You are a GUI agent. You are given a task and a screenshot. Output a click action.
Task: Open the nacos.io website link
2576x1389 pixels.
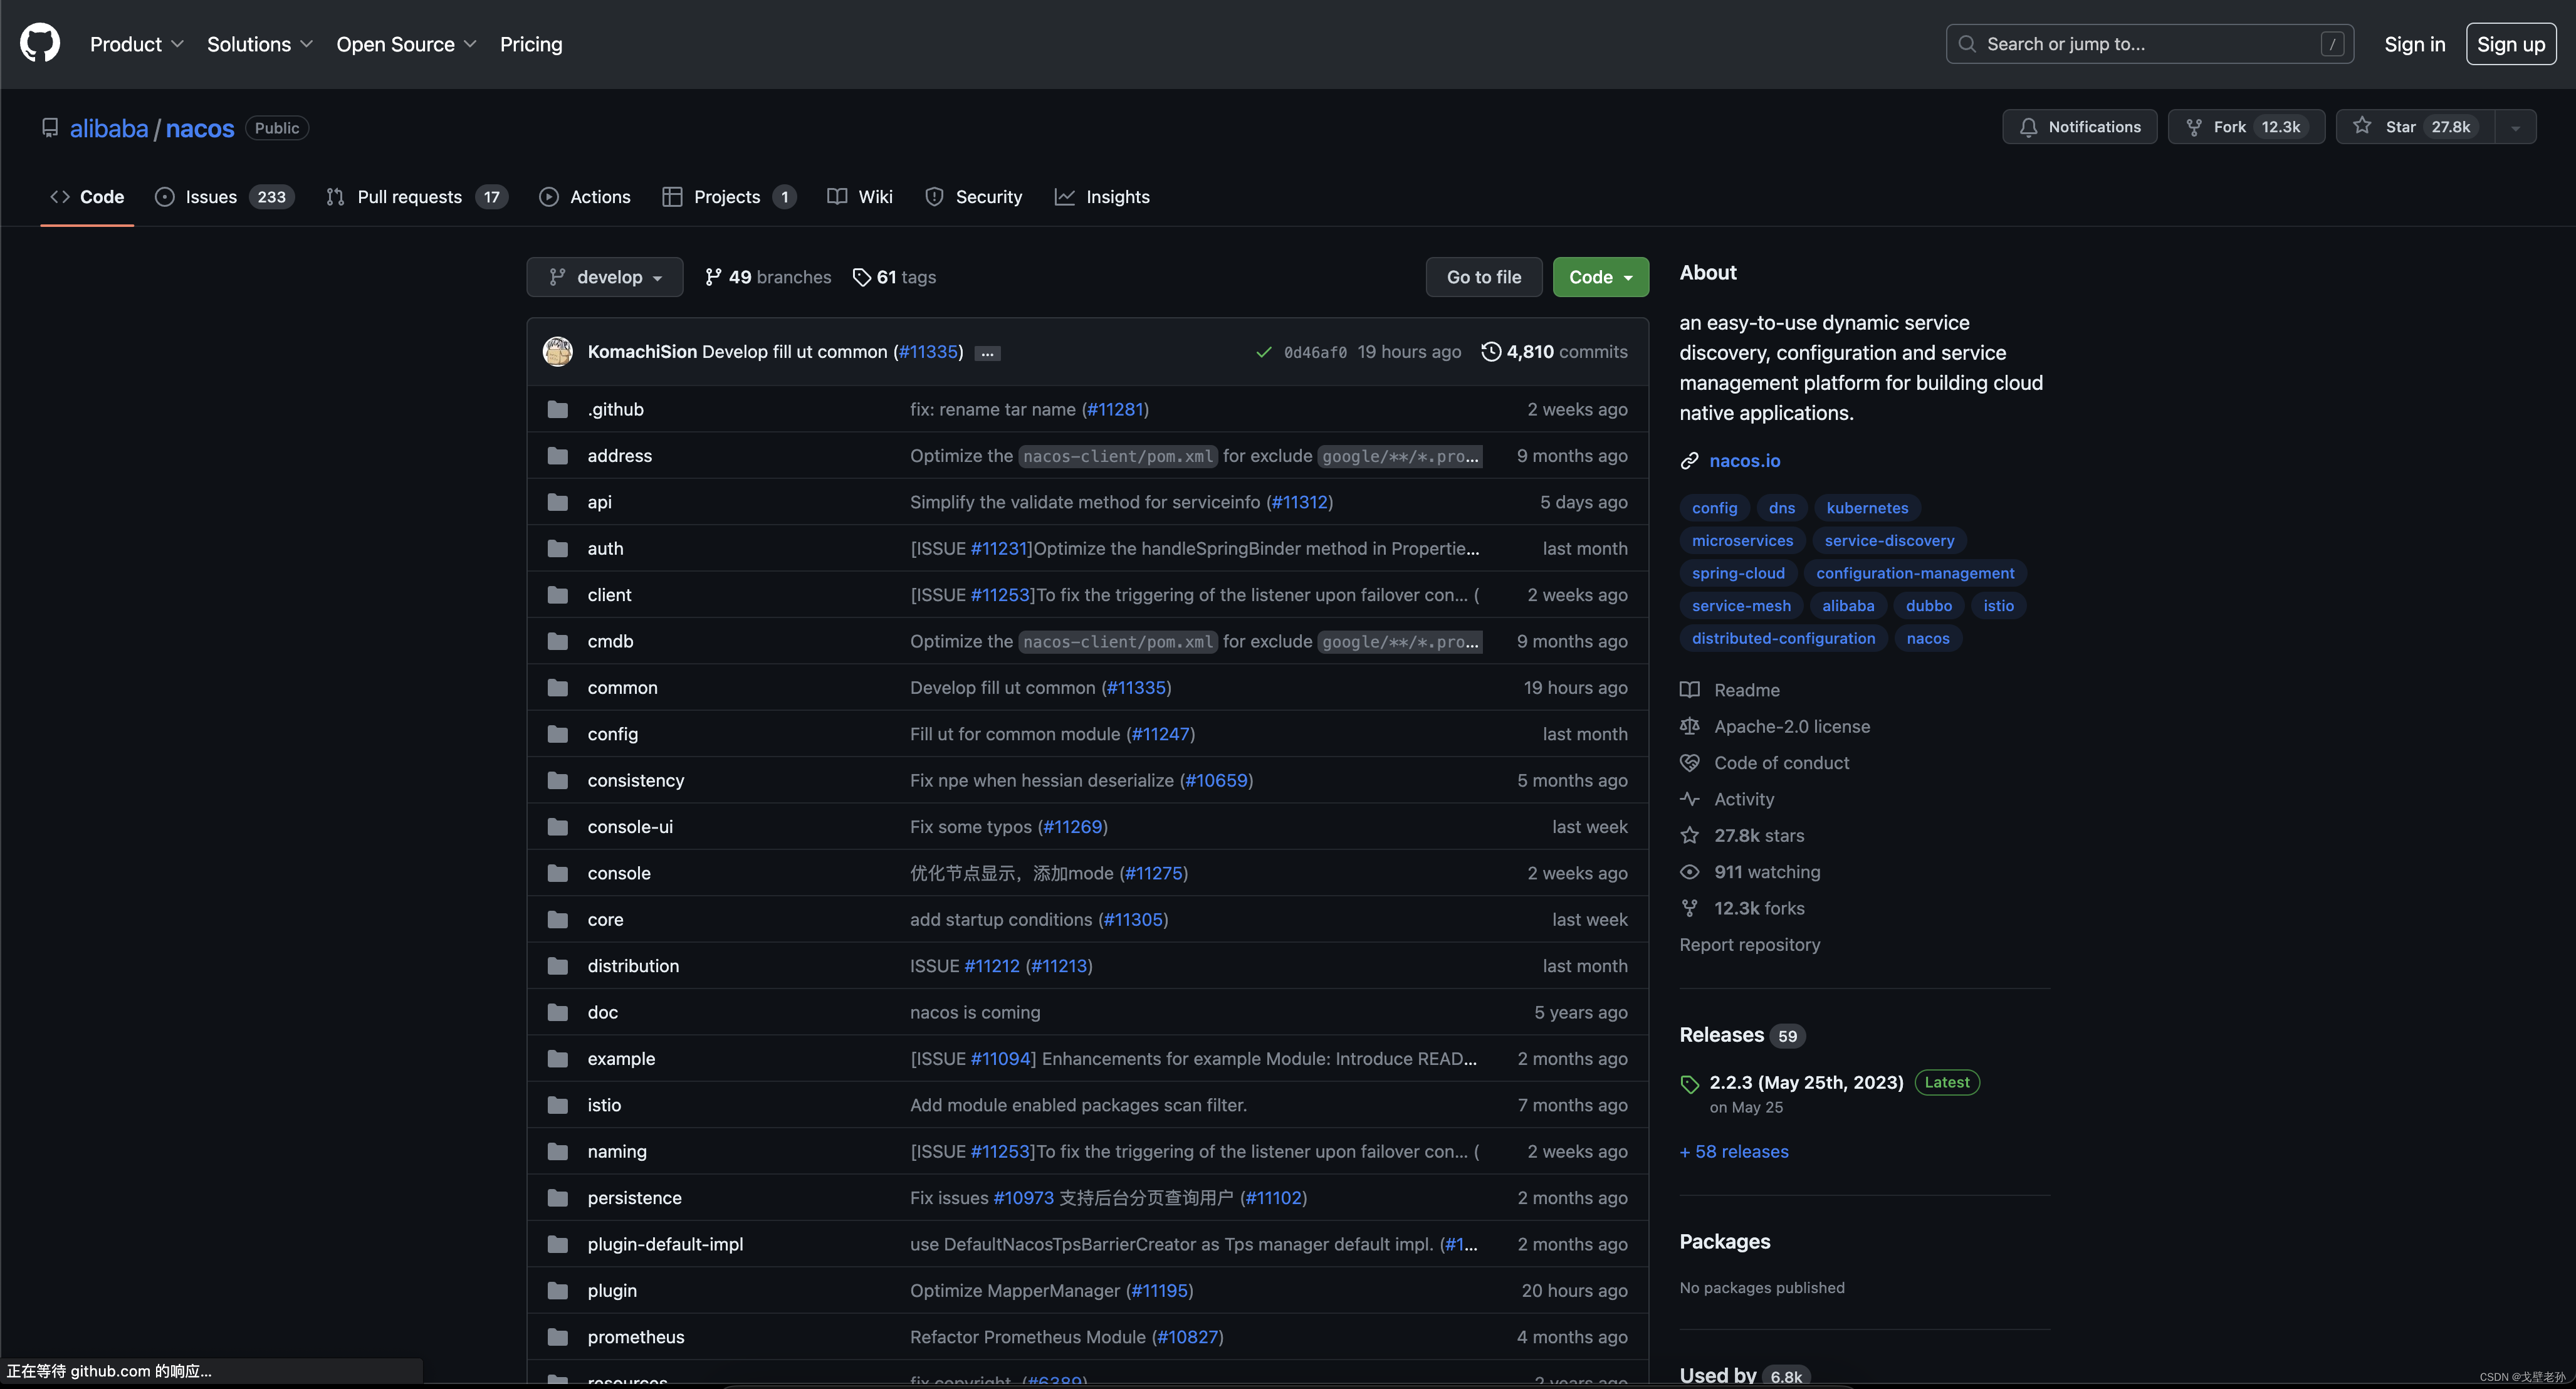(x=1744, y=461)
